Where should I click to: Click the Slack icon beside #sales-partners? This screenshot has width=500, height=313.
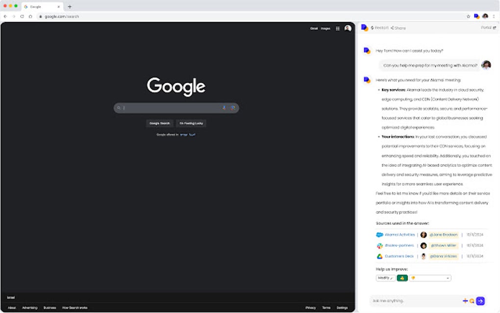pos(380,246)
